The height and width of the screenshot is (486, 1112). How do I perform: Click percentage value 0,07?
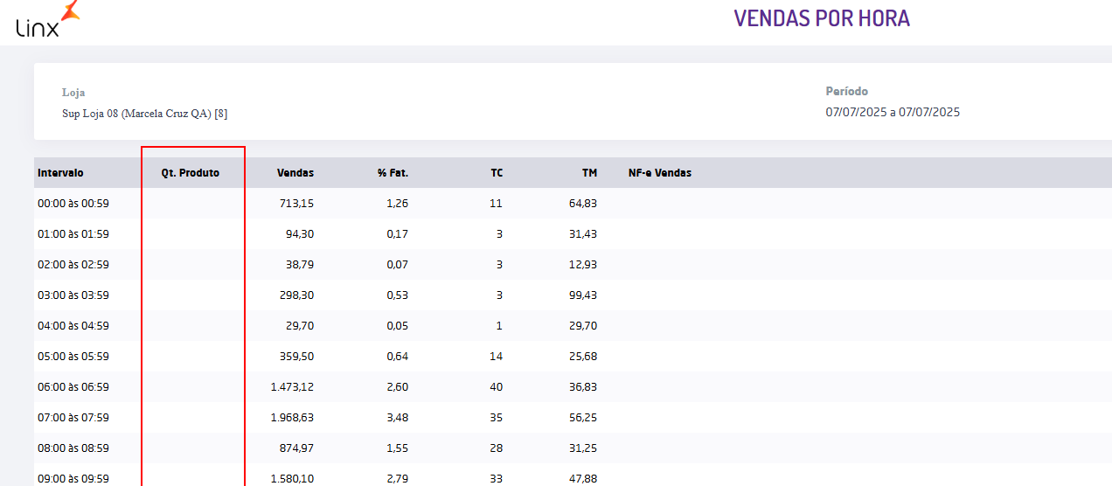coord(398,265)
